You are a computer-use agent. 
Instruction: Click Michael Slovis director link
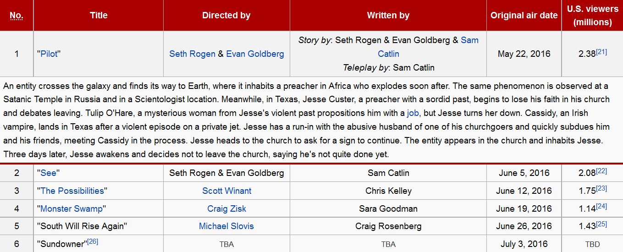coord(226,226)
